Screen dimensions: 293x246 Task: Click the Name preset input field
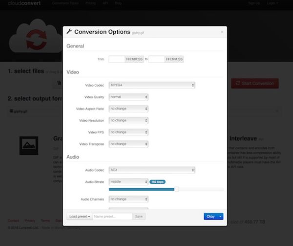pyautogui.click(x=112, y=217)
